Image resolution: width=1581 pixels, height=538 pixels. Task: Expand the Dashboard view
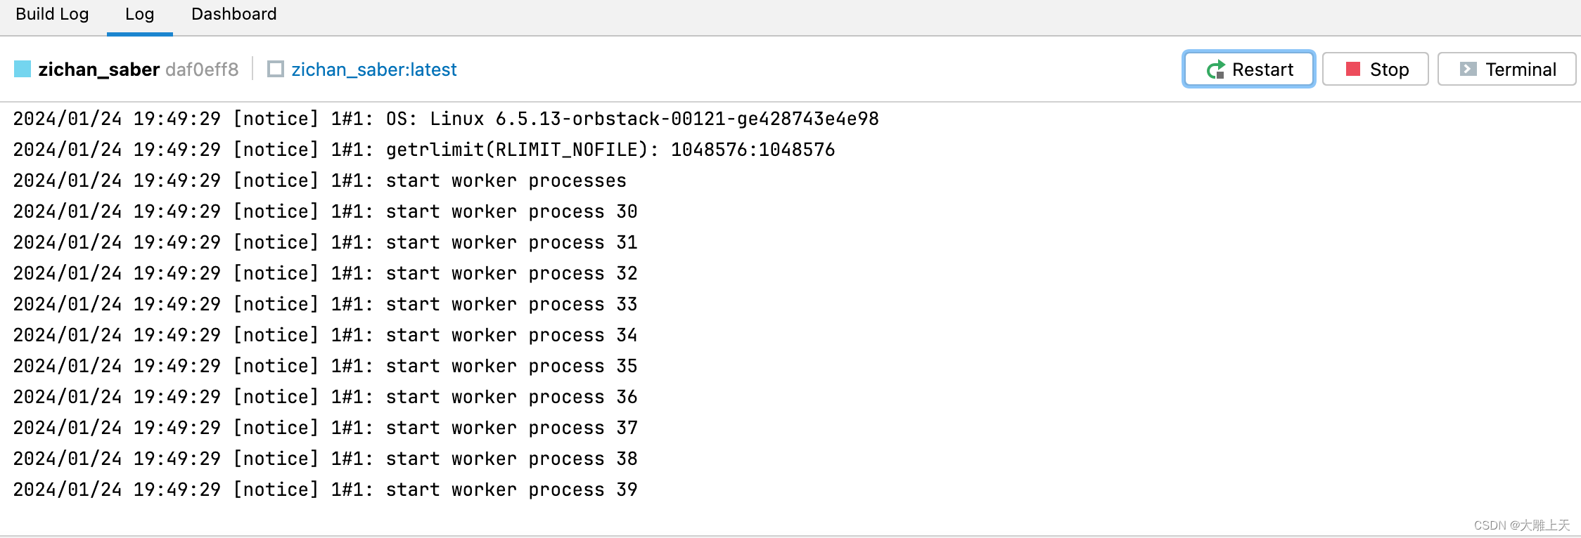pos(233,14)
